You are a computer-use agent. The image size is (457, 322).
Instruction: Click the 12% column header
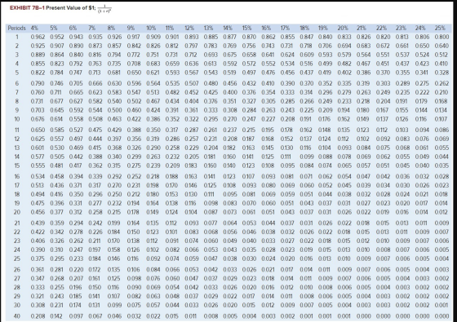pos(189,29)
